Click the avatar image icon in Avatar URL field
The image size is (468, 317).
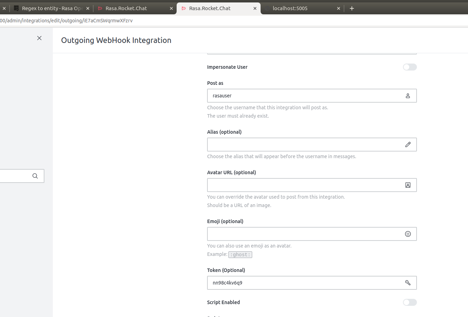[408, 185]
